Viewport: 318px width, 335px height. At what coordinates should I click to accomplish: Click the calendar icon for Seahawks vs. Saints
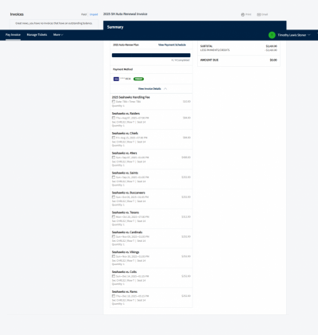click(x=114, y=177)
